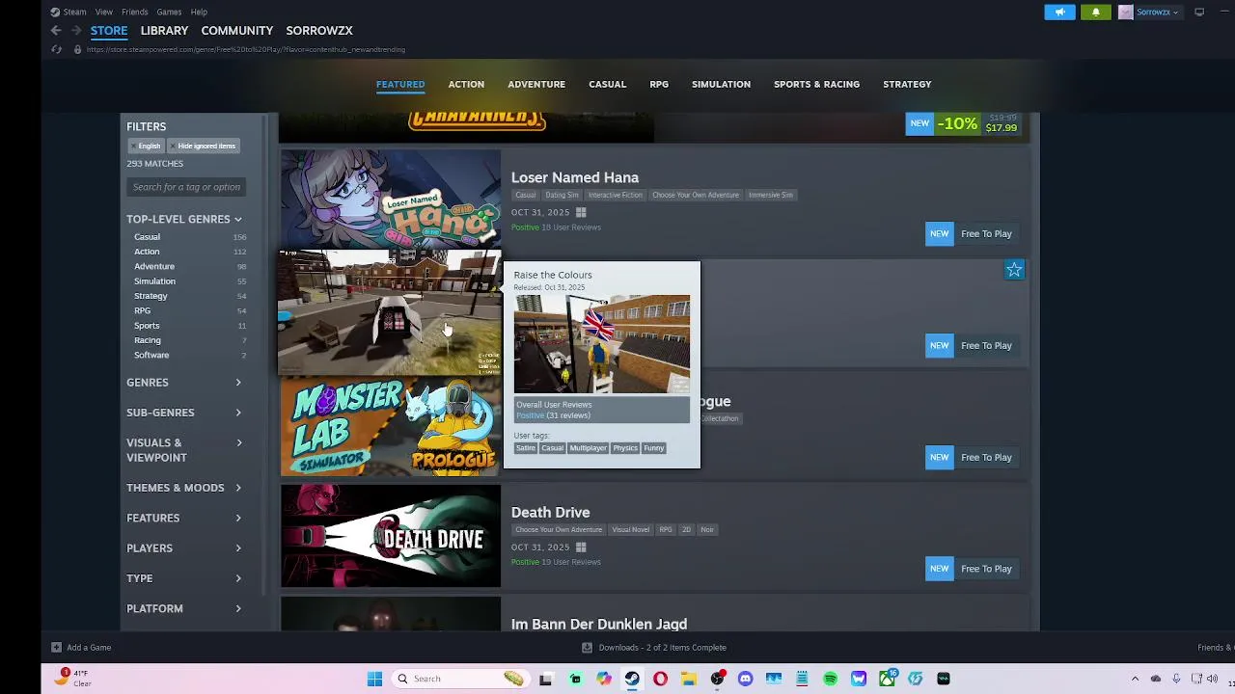Open Opera browser from the taskbar

[660, 679]
